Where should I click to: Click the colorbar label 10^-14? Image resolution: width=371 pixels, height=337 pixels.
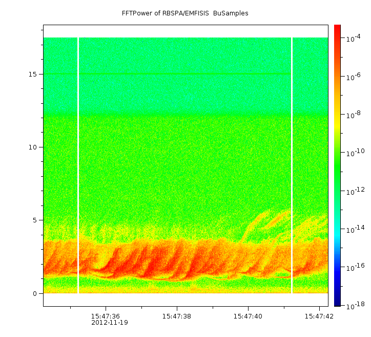[x=356, y=229]
